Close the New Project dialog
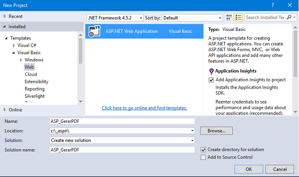Screen dimensions: 299x177 (x=290, y=5)
